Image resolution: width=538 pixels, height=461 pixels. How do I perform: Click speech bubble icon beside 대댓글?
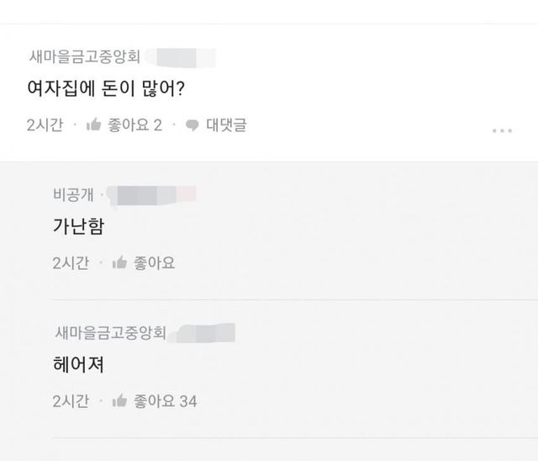coord(193,125)
